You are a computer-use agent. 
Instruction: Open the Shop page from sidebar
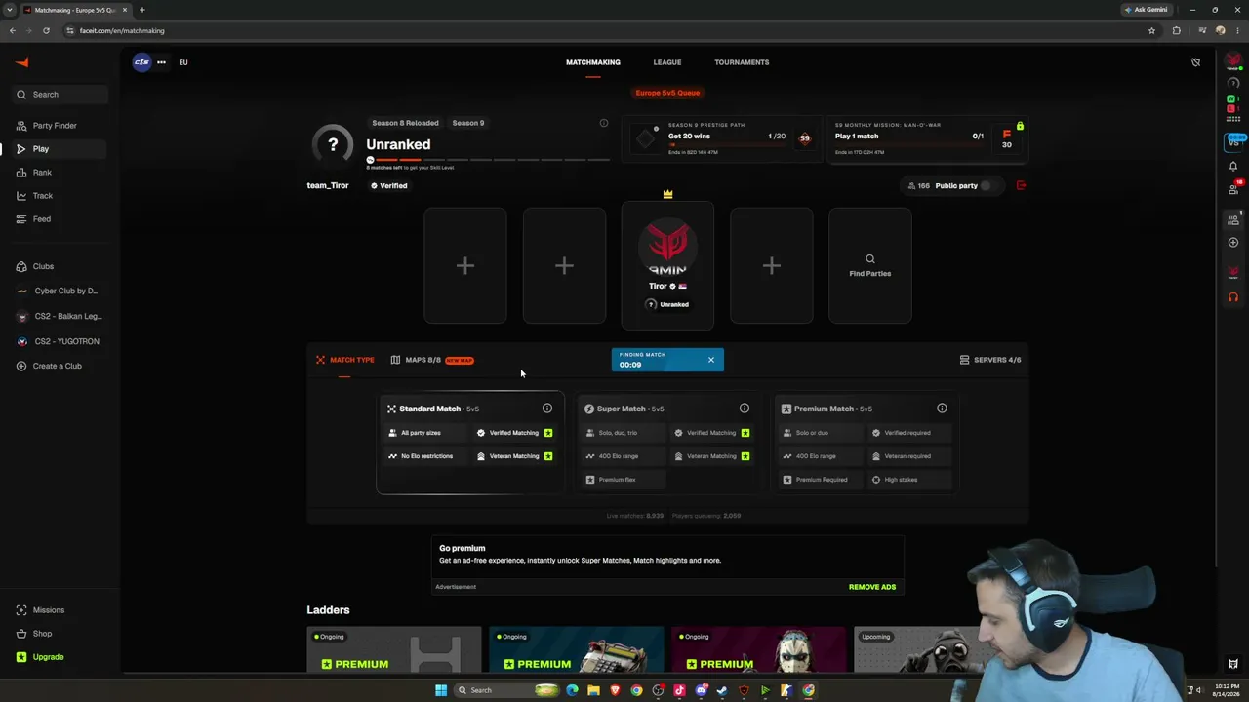(42, 634)
